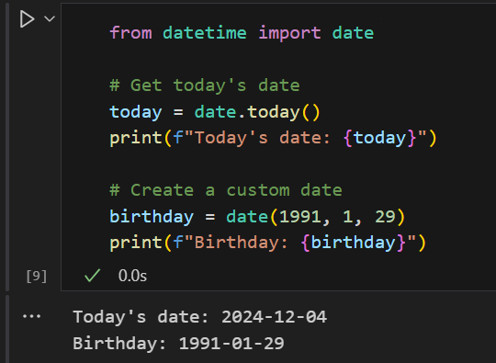Place cursor on the from datetime import line
The image size is (496, 363).
pyautogui.click(x=242, y=33)
